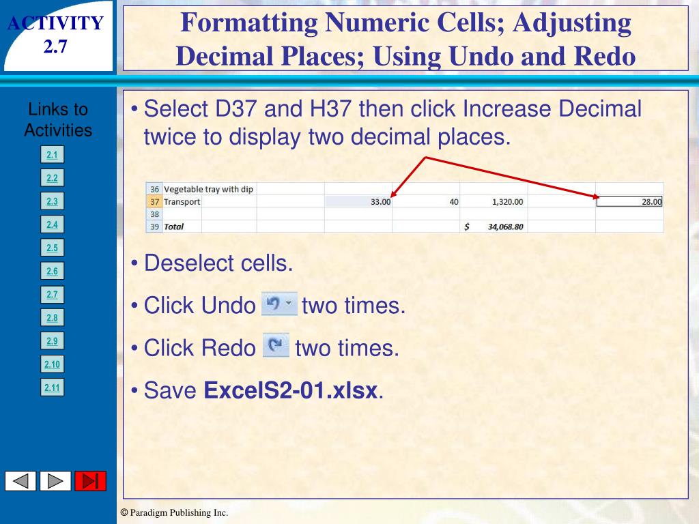Open activity link 2.6
Image resolution: width=699 pixels, height=524 pixels.
pyautogui.click(x=52, y=271)
